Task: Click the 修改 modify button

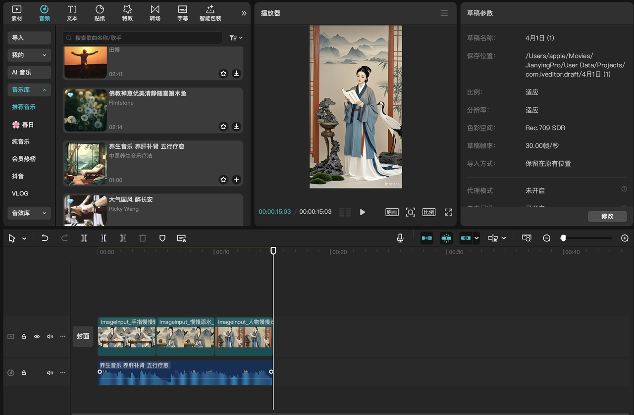Action: (x=607, y=216)
